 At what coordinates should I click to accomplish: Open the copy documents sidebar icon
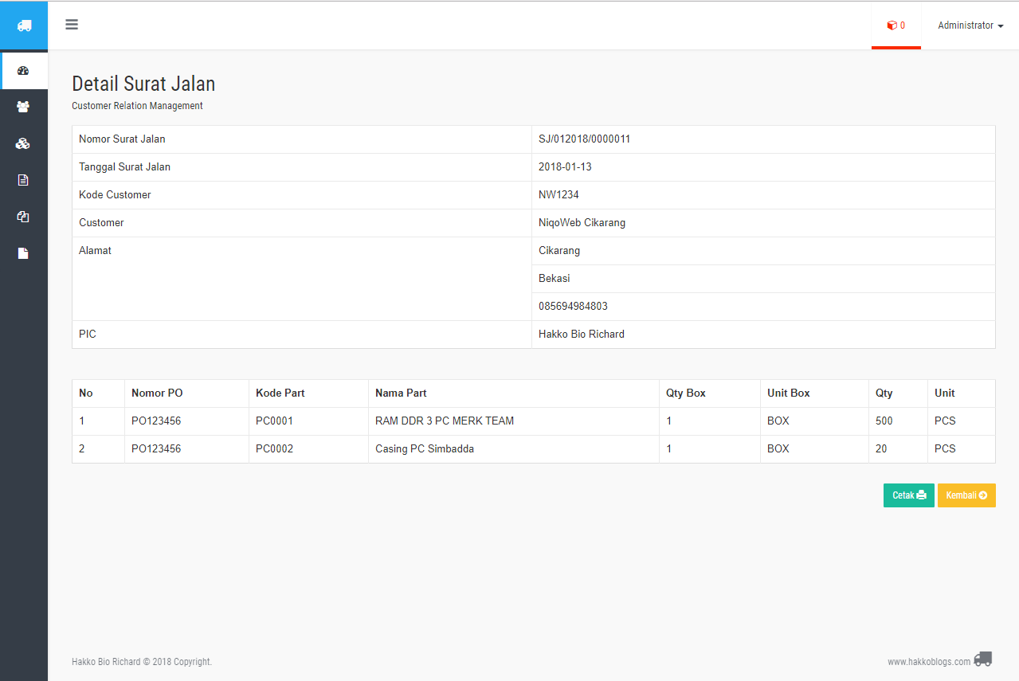(x=23, y=217)
